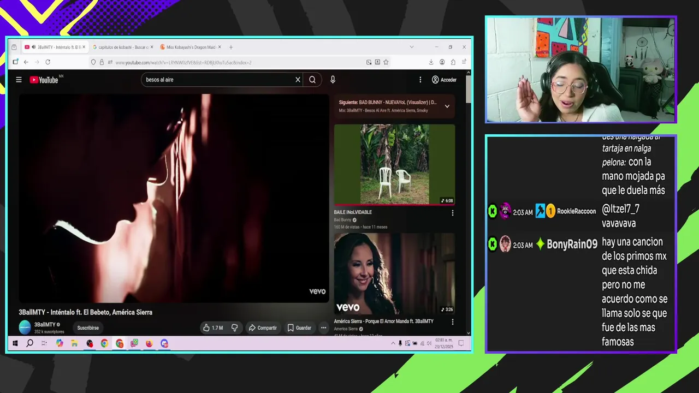Dislike the video

[234, 328]
